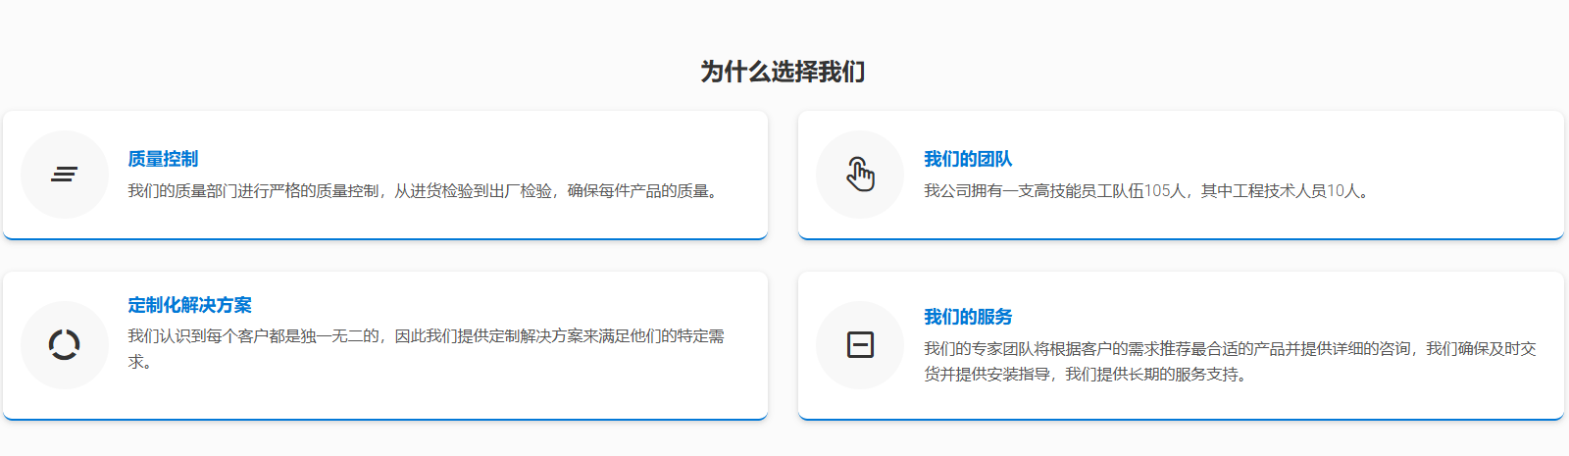Click the lines icon beside 质量控制
1569x456 pixels.
(65, 175)
